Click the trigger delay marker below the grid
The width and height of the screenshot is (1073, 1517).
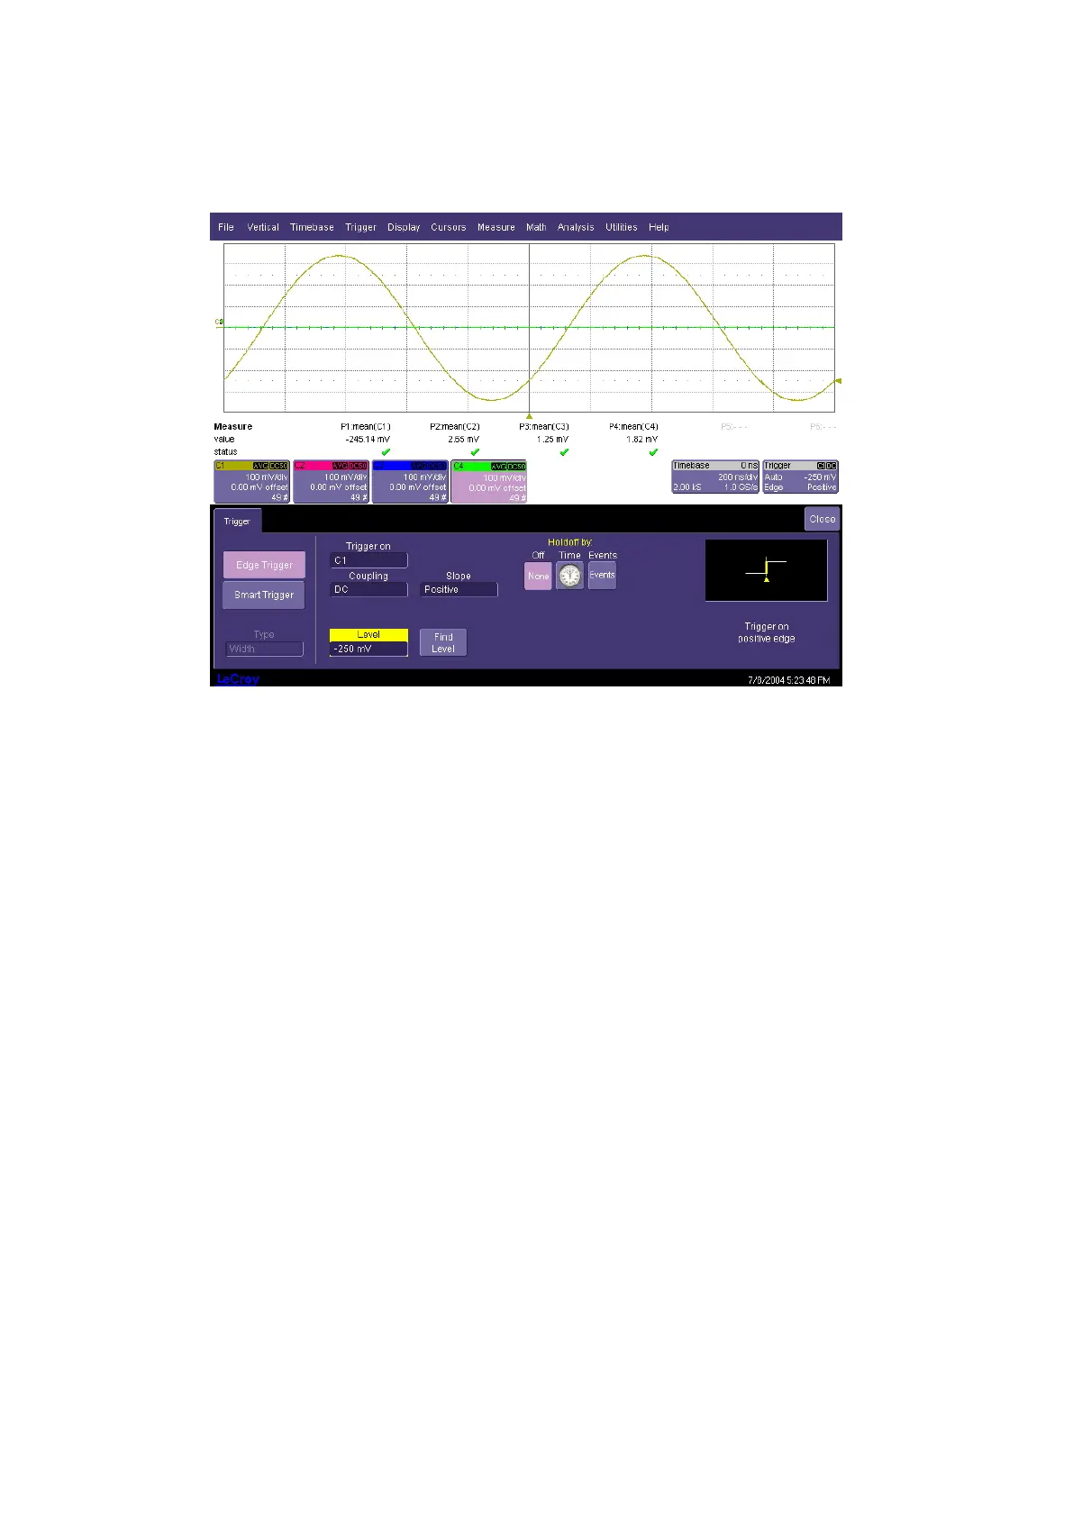point(529,415)
